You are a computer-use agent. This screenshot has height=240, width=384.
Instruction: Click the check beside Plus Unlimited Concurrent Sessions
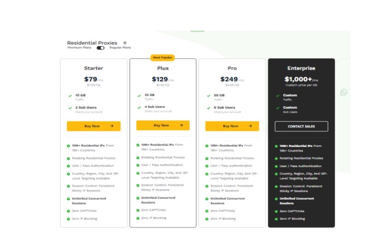pyautogui.click(x=138, y=198)
